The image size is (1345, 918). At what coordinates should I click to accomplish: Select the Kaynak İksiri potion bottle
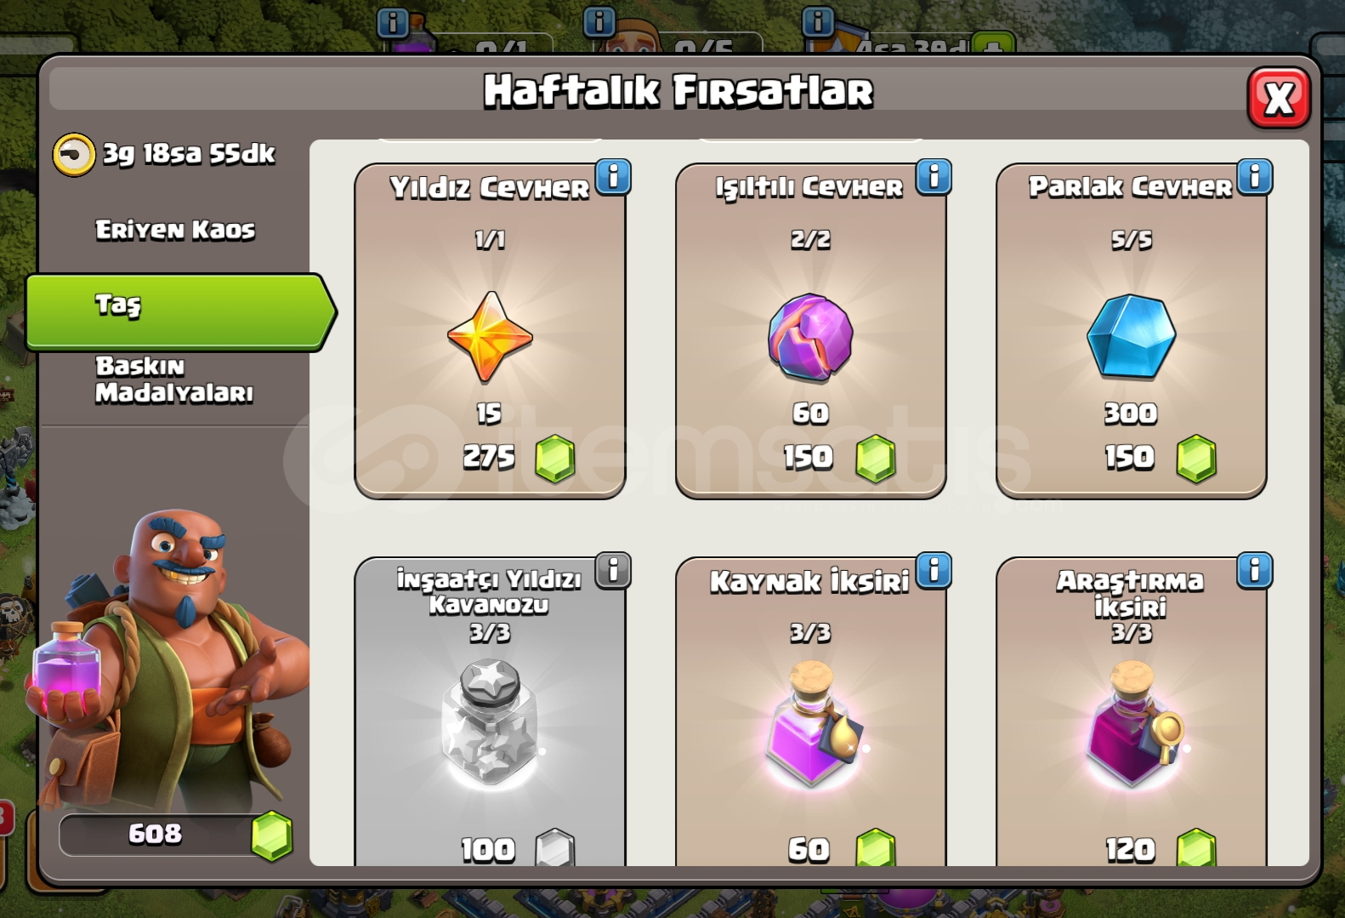coord(814,723)
